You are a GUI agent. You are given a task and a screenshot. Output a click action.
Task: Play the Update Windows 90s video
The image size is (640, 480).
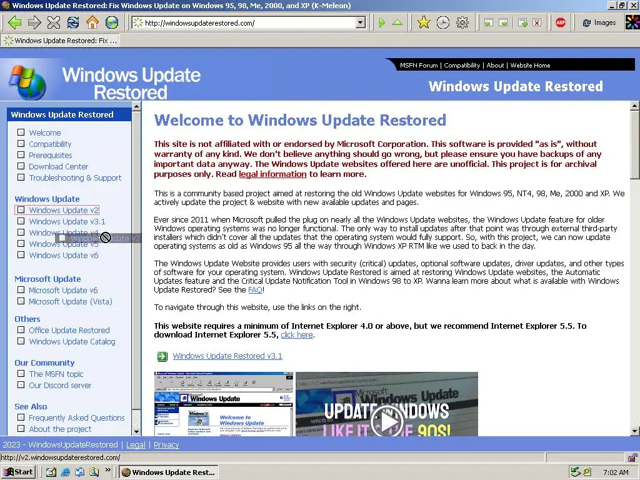click(x=387, y=421)
